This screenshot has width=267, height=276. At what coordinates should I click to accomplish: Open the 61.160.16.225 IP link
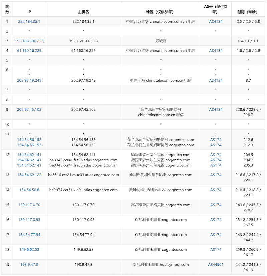tap(29, 51)
